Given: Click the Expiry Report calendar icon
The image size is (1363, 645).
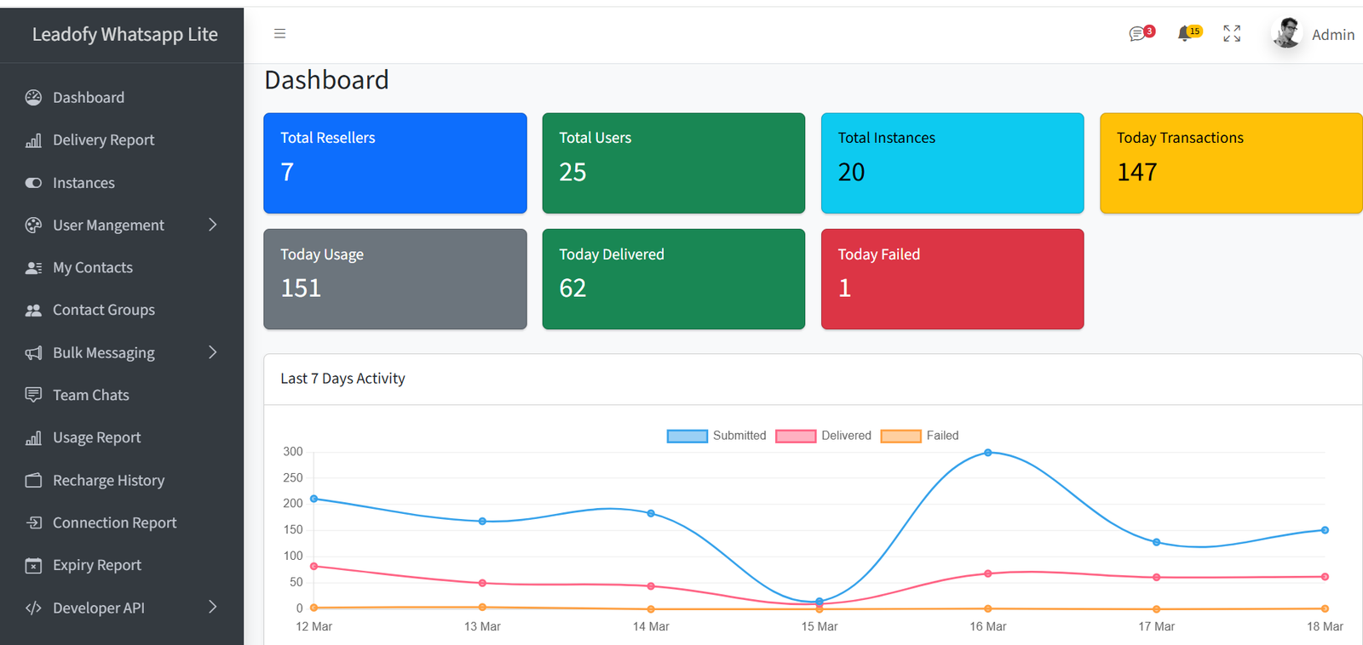Looking at the screenshot, I should (x=33, y=566).
